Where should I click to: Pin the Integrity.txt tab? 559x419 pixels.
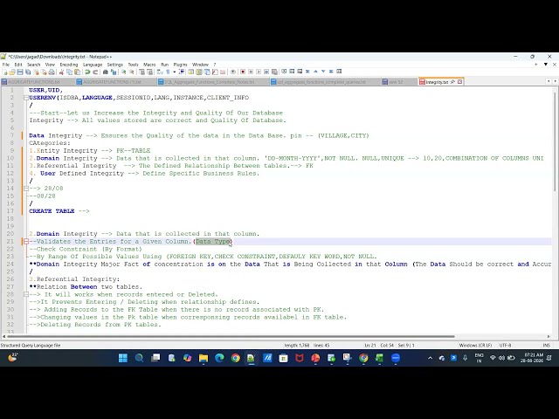pyautogui.click(x=452, y=82)
